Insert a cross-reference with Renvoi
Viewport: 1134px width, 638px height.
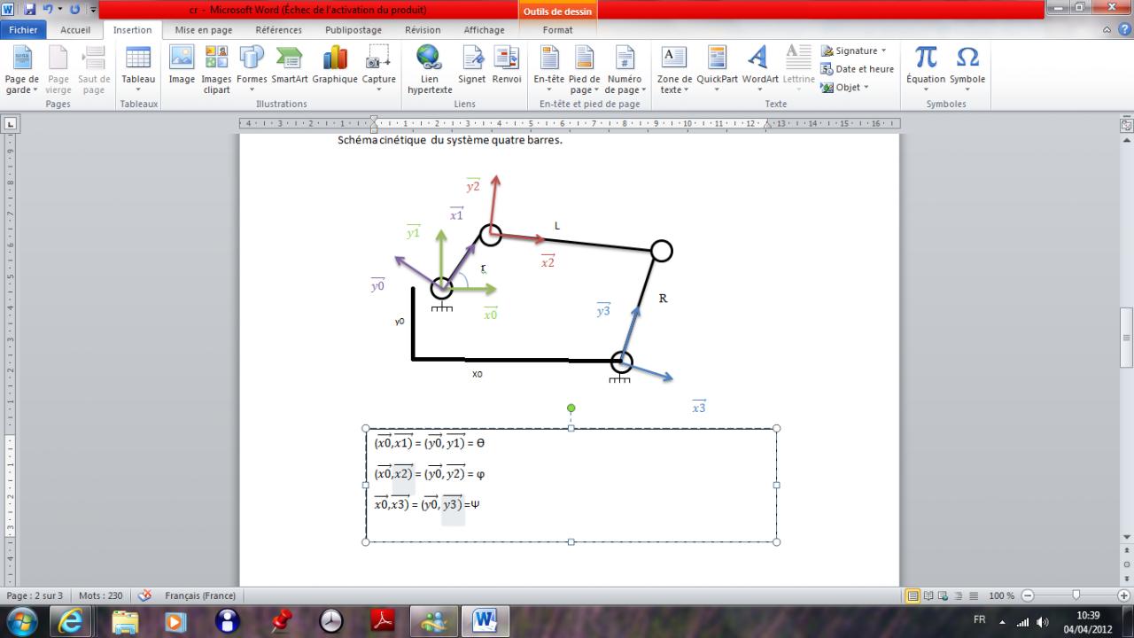pos(507,66)
